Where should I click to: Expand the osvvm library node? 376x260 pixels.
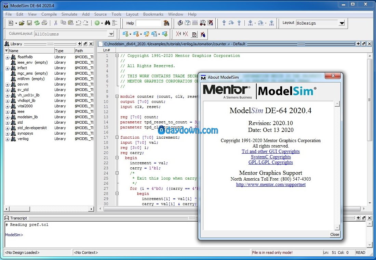(x=7, y=85)
